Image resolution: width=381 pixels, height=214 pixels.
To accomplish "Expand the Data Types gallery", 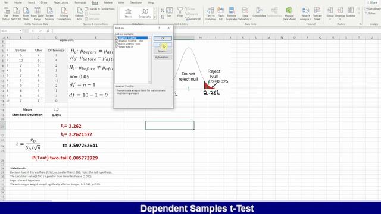I will click(x=155, y=17).
